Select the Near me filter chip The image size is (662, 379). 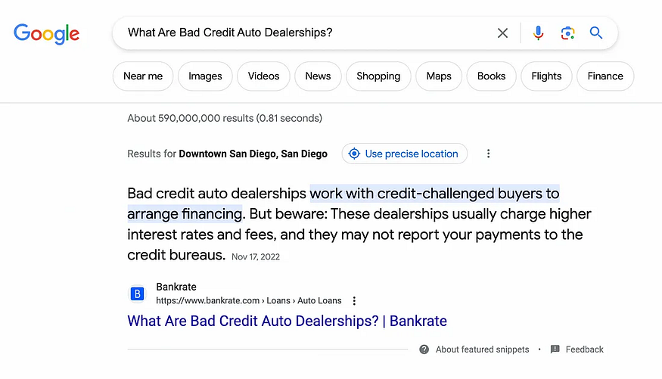(x=143, y=76)
